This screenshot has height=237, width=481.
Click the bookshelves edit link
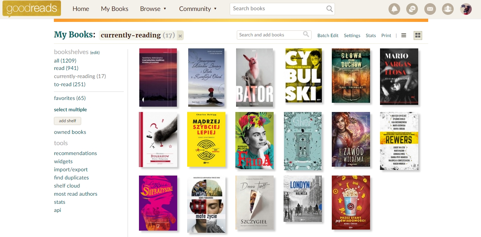tap(95, 53)
